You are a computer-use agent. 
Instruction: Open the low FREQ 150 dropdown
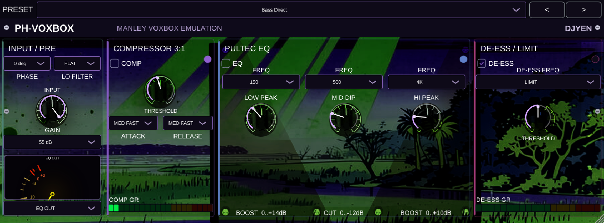coord(261,82)
